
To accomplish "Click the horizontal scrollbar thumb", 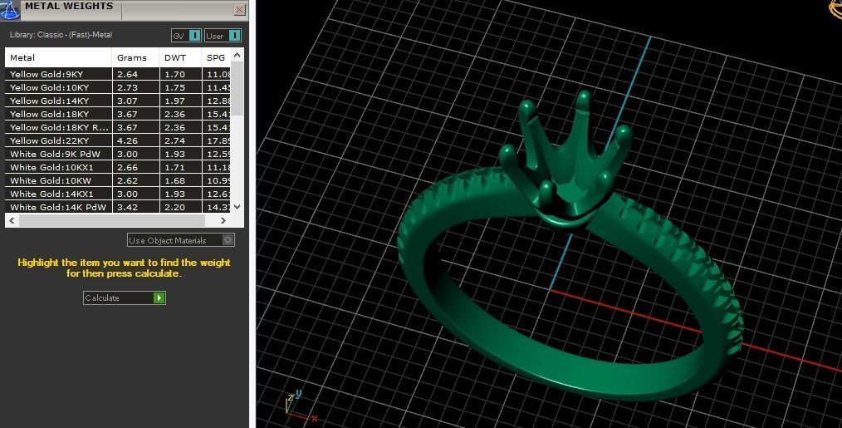I will click(112, 220).
